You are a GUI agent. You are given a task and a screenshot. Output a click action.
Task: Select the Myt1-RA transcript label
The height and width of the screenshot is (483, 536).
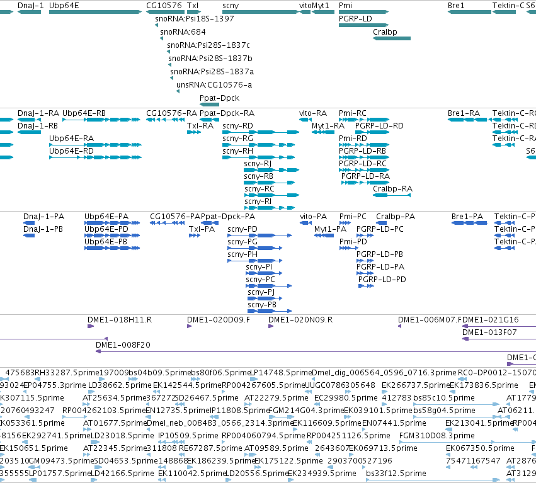(x=328, y=126)
